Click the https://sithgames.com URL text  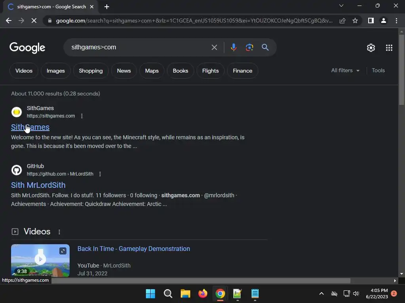click(x=51, y=116)
